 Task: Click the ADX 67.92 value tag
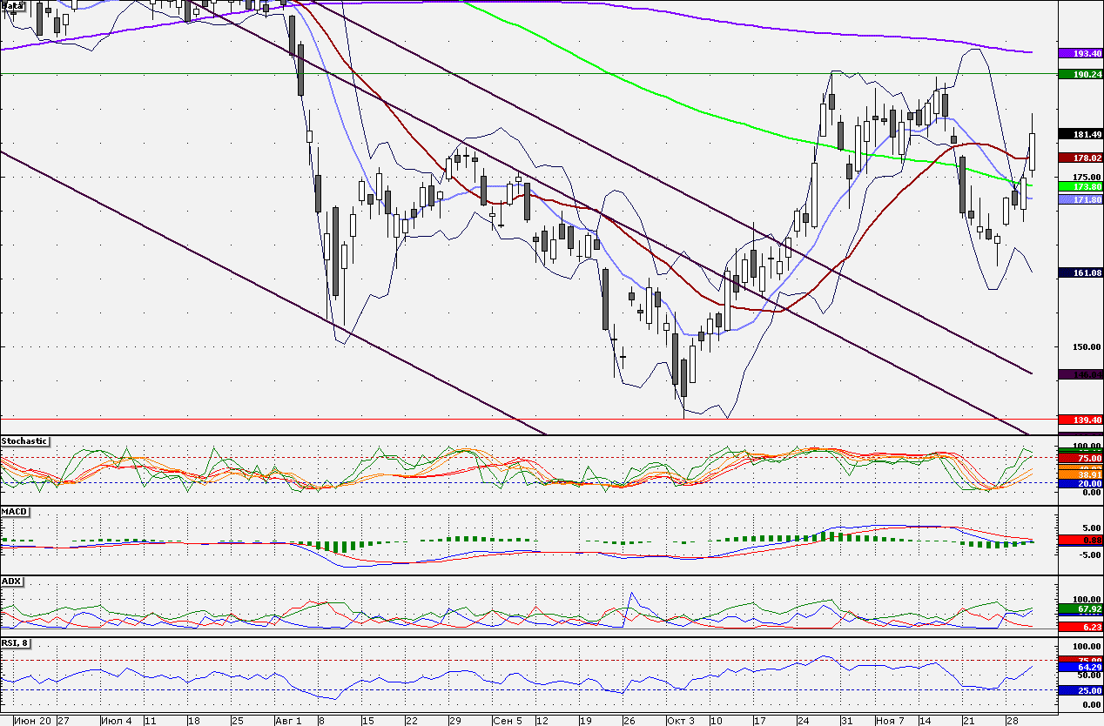point(1080,608)
